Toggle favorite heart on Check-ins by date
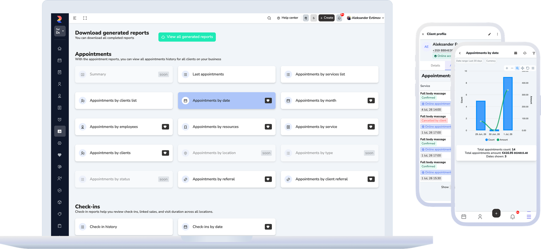541x249 pixels. pos(268,227)
